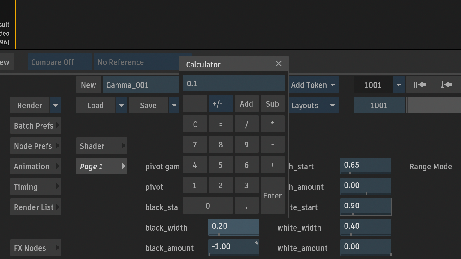Click calculator digit 3

247,185
